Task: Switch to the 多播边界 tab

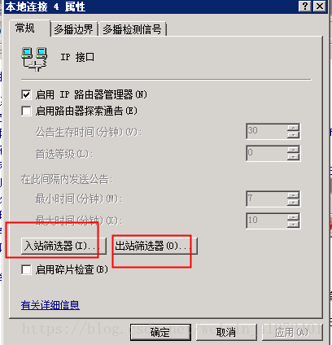Action: coord(73,29)
